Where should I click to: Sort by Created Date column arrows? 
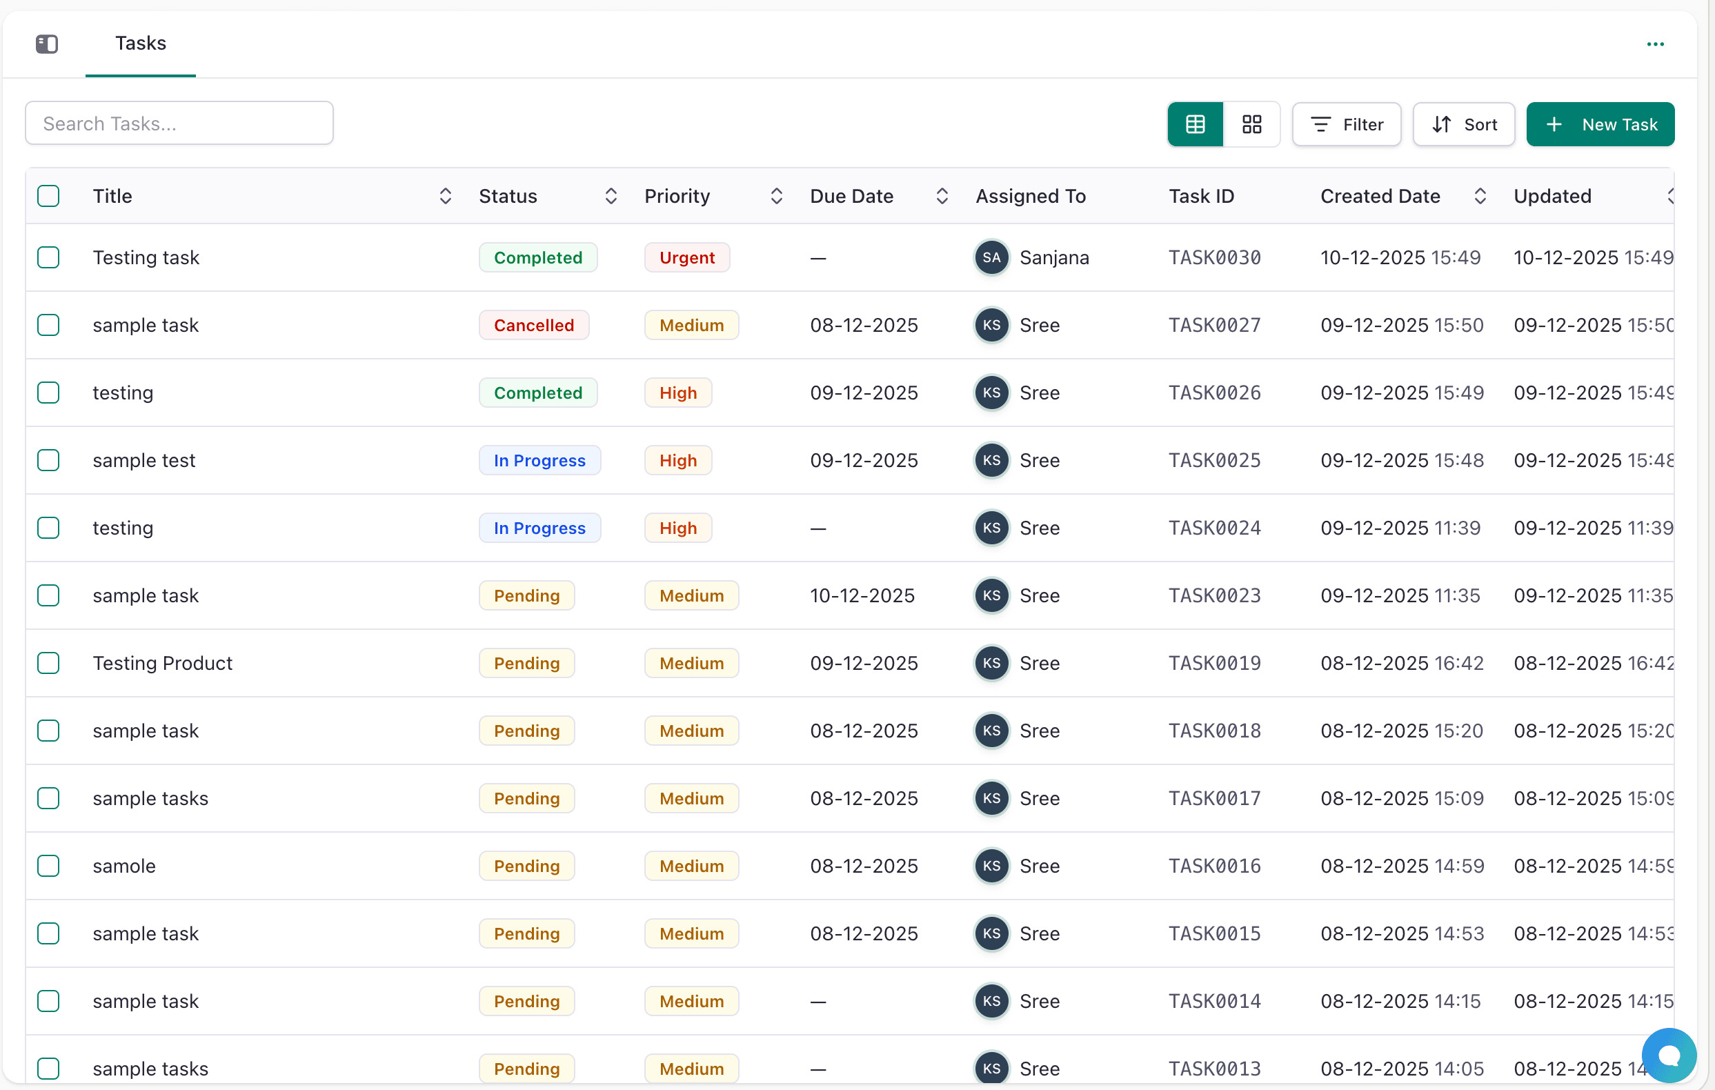[1480, 196]
